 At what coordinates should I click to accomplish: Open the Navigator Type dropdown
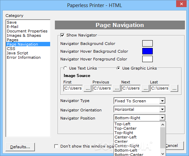click(162, 101)
